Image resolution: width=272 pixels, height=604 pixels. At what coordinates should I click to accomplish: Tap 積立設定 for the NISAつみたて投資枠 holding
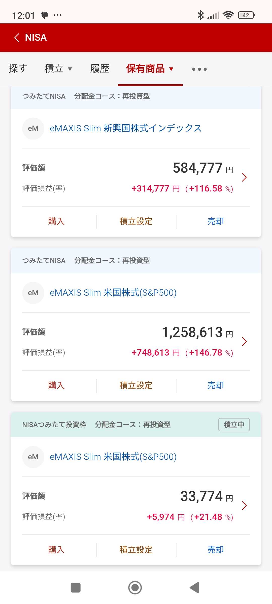136,550
